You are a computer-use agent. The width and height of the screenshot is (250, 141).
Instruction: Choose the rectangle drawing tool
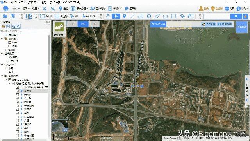pos(173,16)
